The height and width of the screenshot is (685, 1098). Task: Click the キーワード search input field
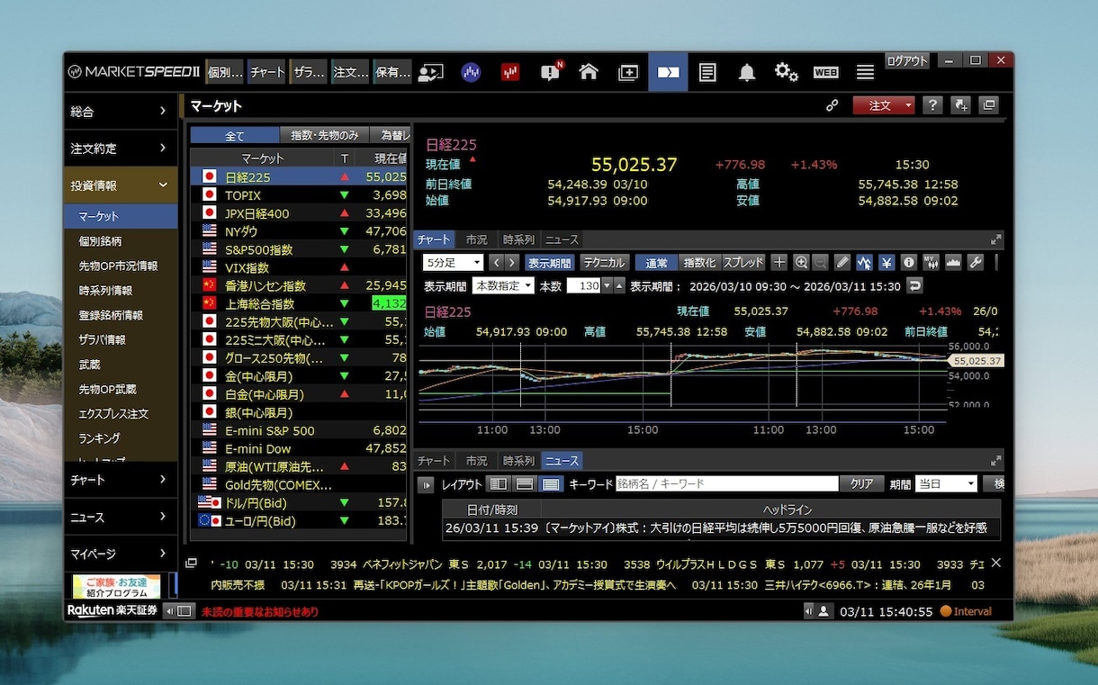tap(727, 484)
